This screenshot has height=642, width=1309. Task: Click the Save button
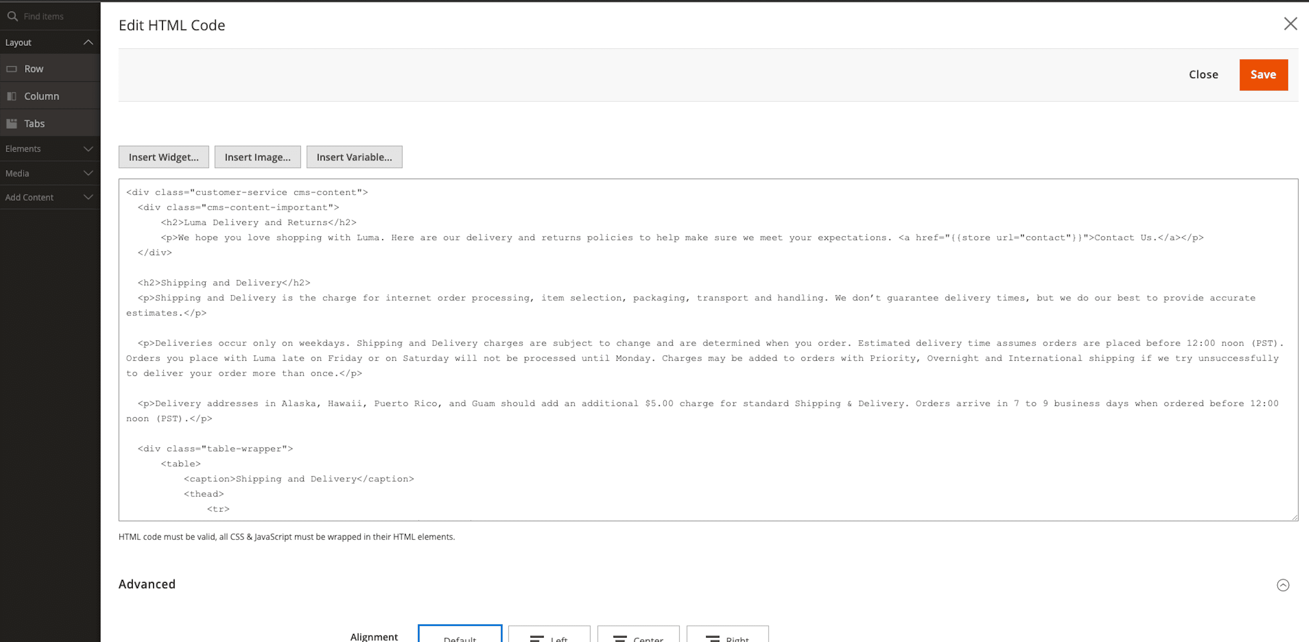pos(1263,75)
